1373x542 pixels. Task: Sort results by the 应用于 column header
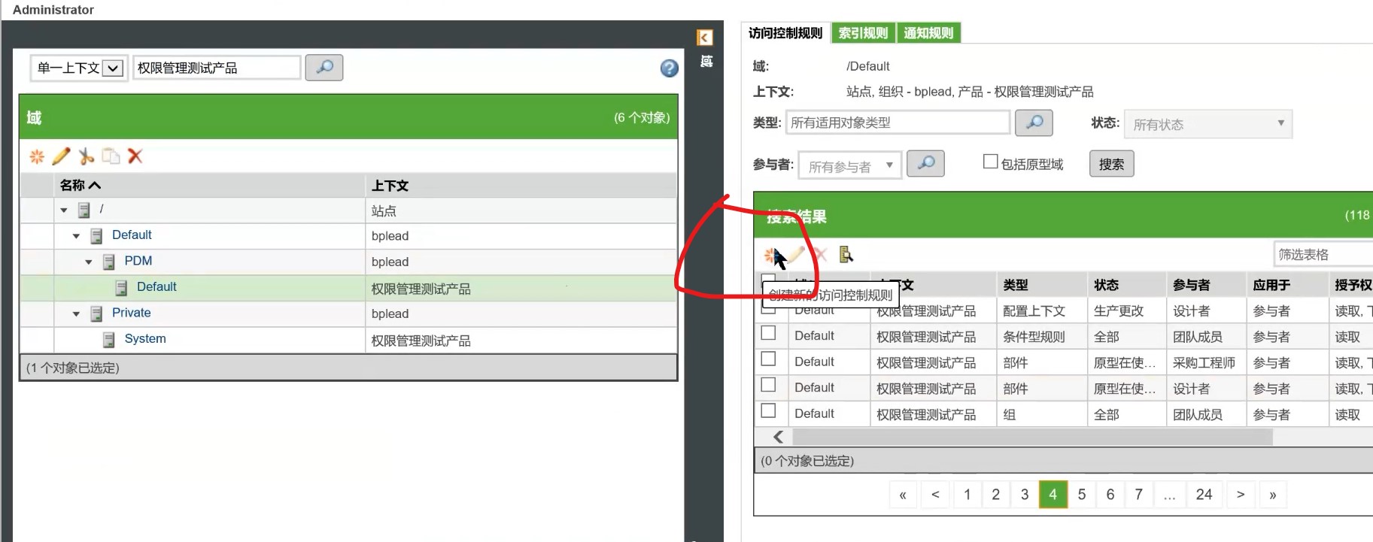point(1271,285)
